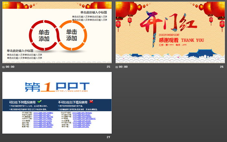Image resolution: width=227 pixels, height=142 pixels.
Task: Click the 20XXPOWERPOINT text on slide 26
Action: tap(169, 35)
